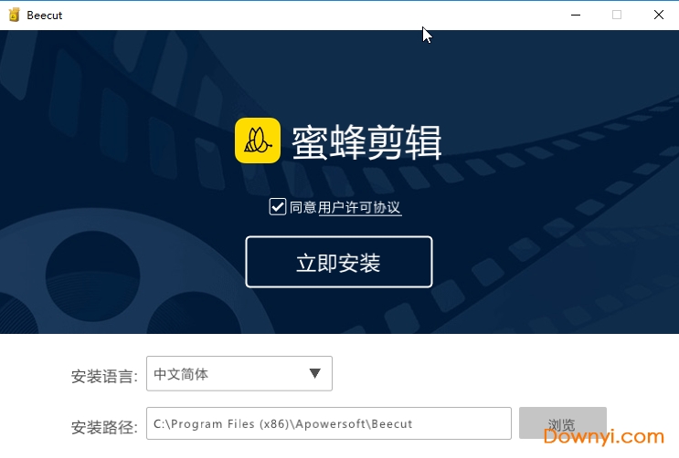Click the 蜜蜂剪辑 title text
Image resolution: width=679 pixels, height=458 pixels.
click(367, 141)
